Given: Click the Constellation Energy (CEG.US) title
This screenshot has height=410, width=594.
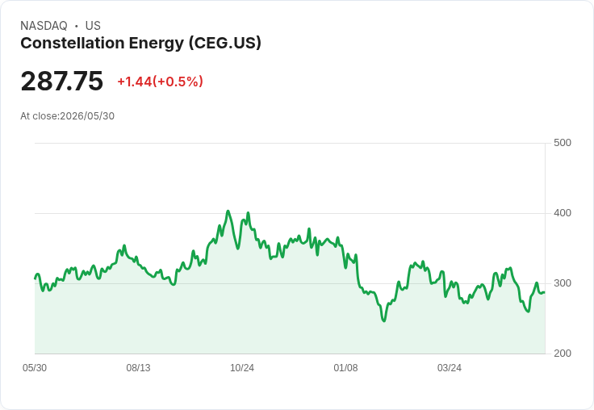Looking at the screenshot, I should [x=140, y=44].
